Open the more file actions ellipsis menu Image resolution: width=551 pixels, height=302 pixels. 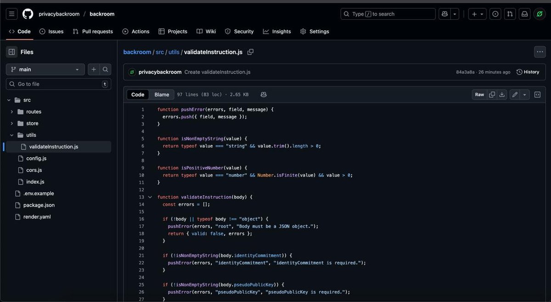[x=540, y=52]
